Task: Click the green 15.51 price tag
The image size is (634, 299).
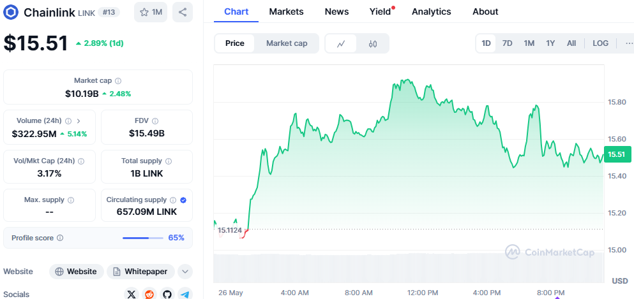Action: click(x=617, y=154)
